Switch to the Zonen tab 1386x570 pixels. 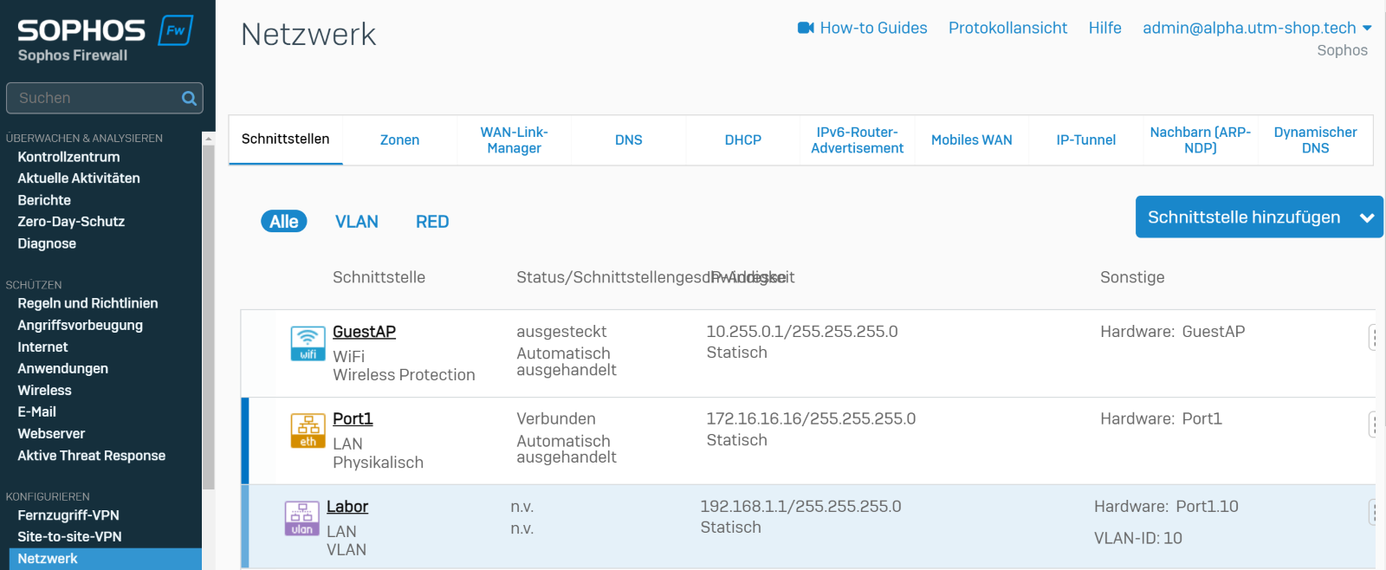(x=399, y=139)
